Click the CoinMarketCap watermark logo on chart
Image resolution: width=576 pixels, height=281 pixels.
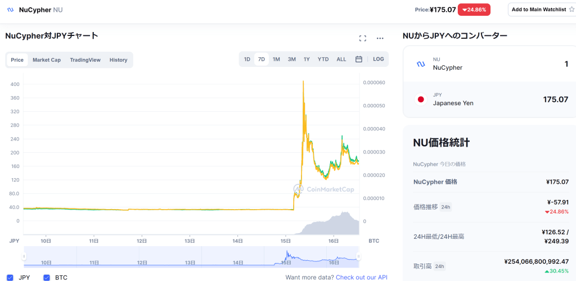299,189
